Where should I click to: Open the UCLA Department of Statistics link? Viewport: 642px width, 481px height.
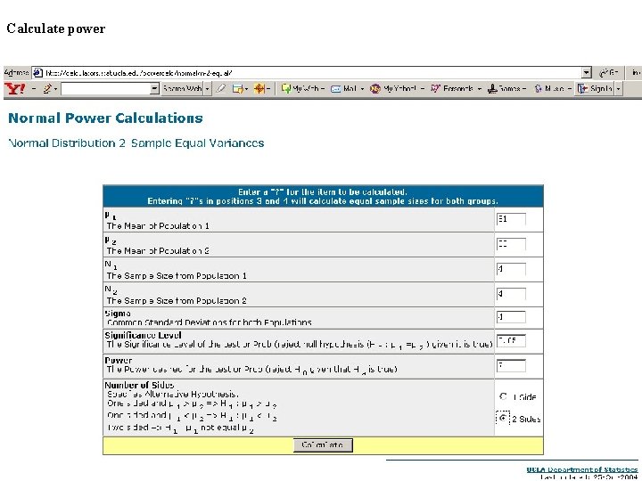[x=581, y=469]
